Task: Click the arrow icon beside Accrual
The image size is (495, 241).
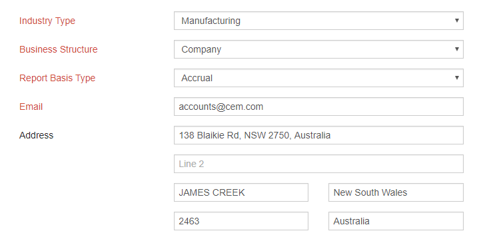Action: [456, 78]
